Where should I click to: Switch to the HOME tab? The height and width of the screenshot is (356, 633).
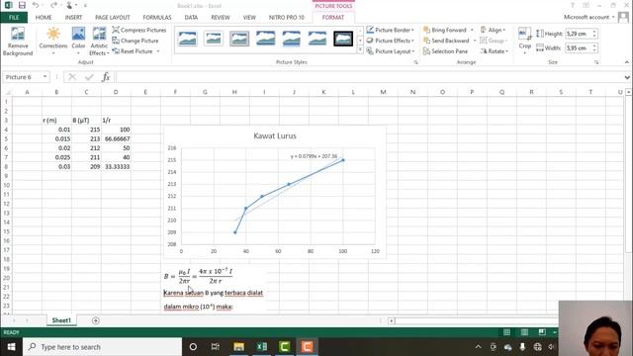(44, 18)
